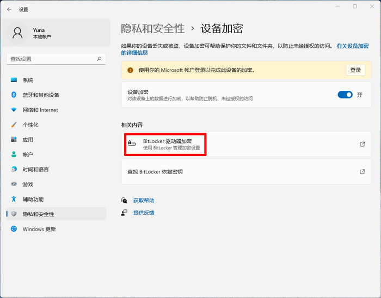Click the orange warning icon in banner
This screenshot has height=298, width=381.
(130, 70)
